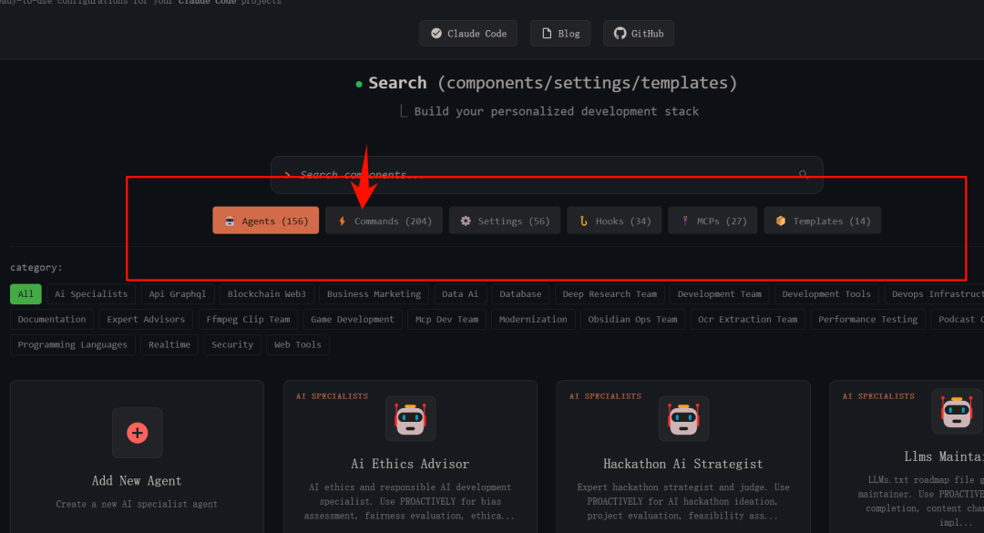Open the Blog page button
This screenshot has width=984, height=533.
click(560, 34)
